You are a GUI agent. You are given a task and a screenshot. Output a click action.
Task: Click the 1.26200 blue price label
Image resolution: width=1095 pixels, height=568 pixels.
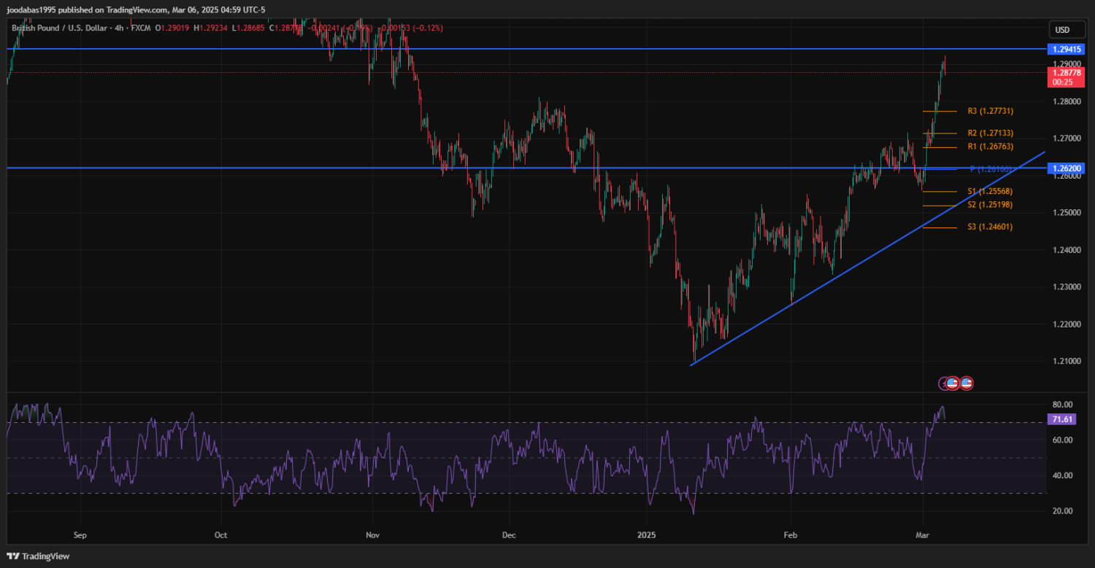click(x=1065, y=168)
